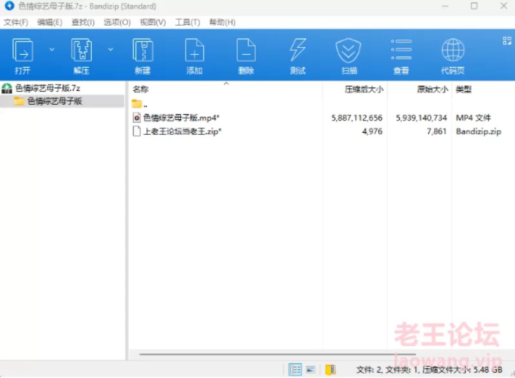515x378 pixels.
Task: Open the 帮助(H) menu
Action: [222, 22]
